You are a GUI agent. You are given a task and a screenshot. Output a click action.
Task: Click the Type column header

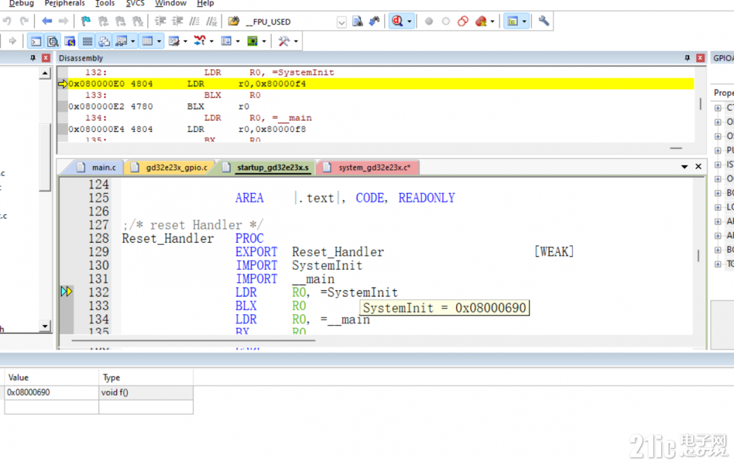tap(146, 377)
